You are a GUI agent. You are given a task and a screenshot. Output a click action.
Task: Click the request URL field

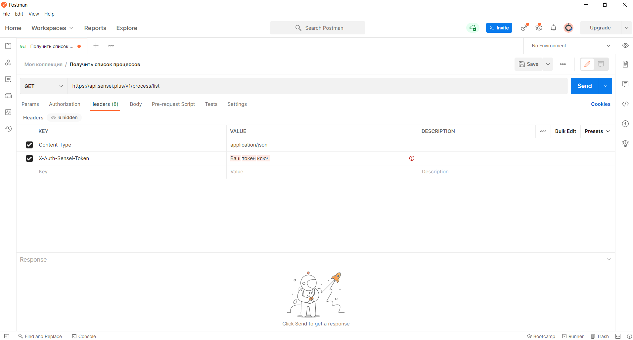click(x=318, y=86)
